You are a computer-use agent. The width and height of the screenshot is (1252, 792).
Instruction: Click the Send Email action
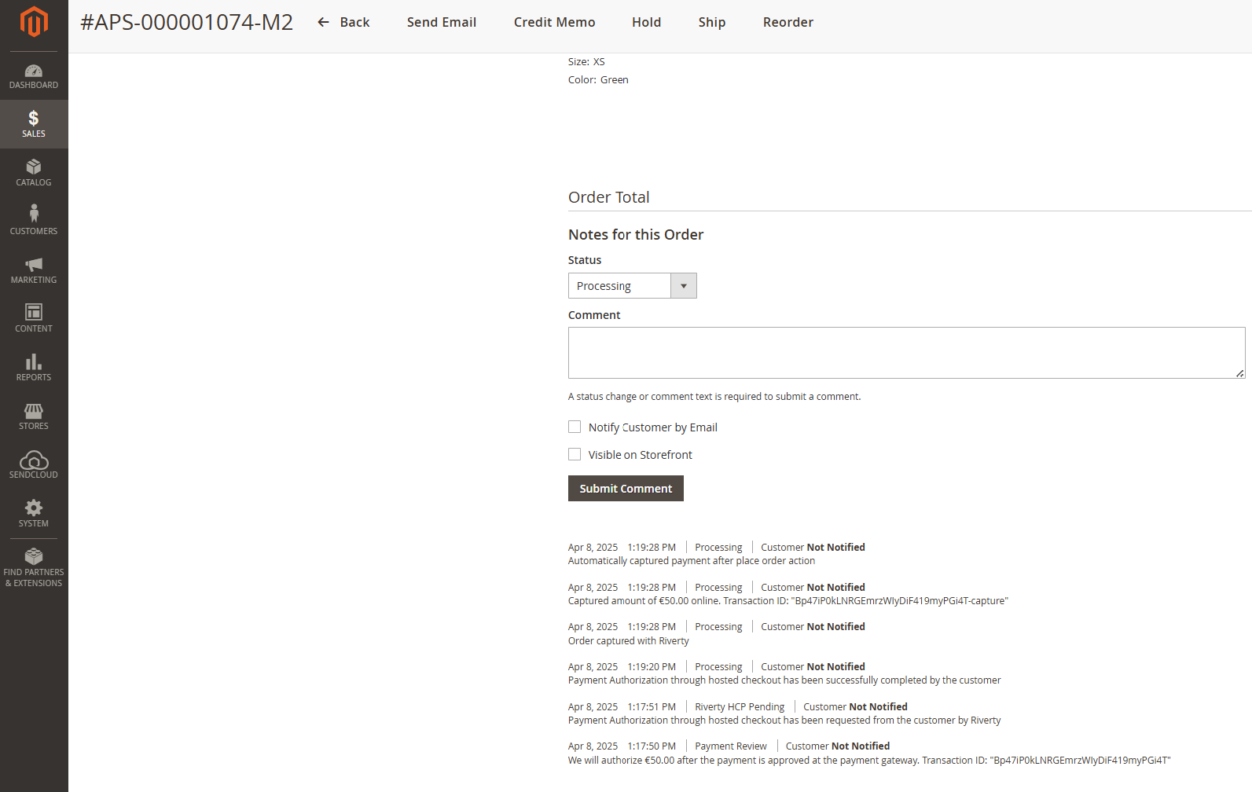coord(441,22)
